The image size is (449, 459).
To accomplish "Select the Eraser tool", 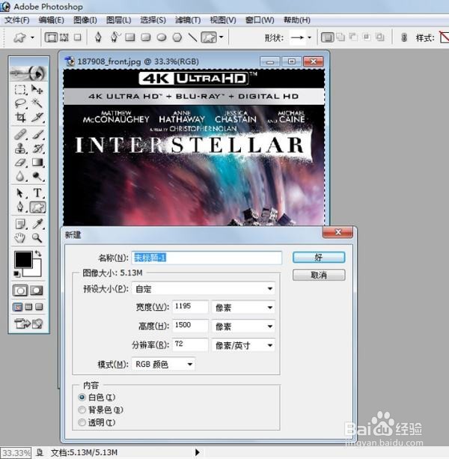I will coord(20,162).
